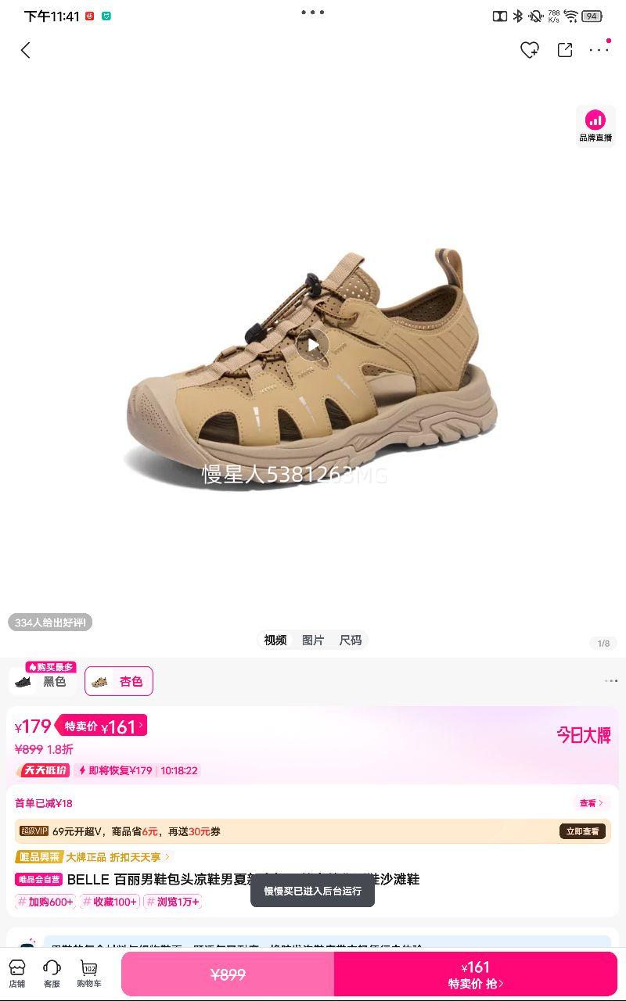Expand more color options with ellipsis
Image resolution: width=626 pixels, height=1001 pixels.
tap(611, 681)
